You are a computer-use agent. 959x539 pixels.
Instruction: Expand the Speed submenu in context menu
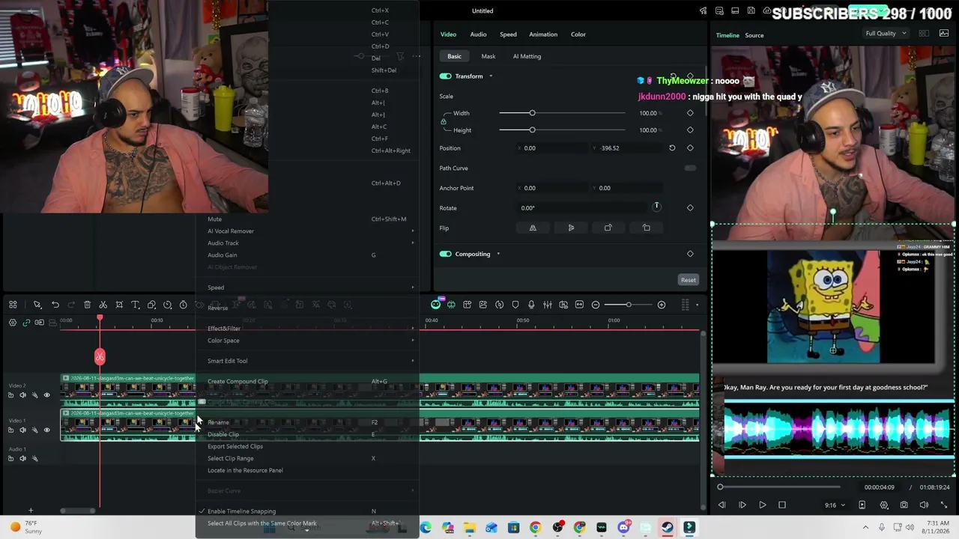click(307, 287)
